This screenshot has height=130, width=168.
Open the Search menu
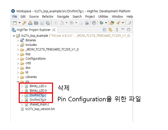[x=77, y=16]
